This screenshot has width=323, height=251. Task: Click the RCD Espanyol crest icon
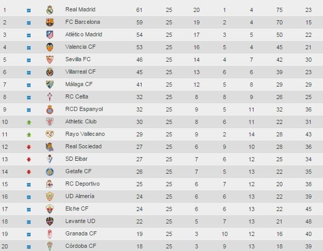50,109
